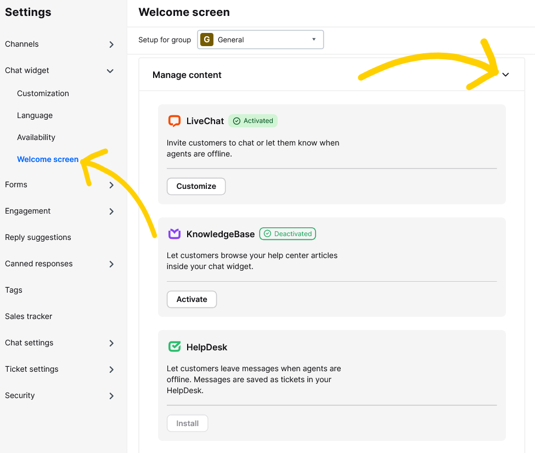The height and width of the screenshot is (453, 535).
Task: Collapse the Manage content section chevron
Action: (x=505, y=75)
